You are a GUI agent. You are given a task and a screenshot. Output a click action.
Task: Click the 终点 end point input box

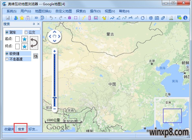pos(17,46)
